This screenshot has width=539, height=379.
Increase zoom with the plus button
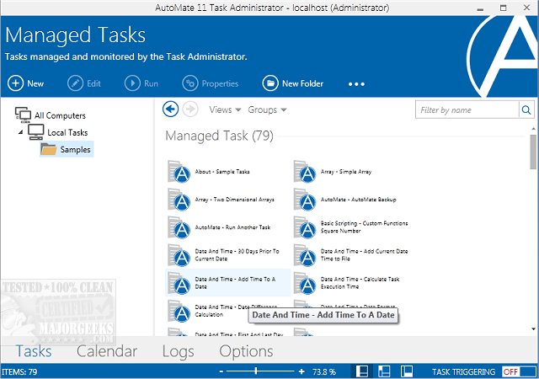[302, 371]
